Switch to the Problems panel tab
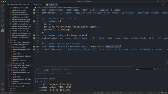The height and width of the screenshot is (94, 168). point(38,69)
